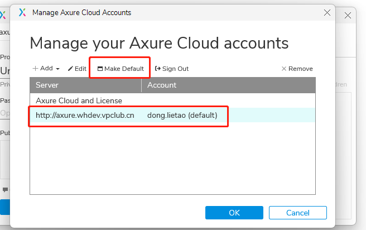The width and height of the screenshot is (366, 230).
Task: Click the Edit label in toolbar
Action: coord(80,69)
